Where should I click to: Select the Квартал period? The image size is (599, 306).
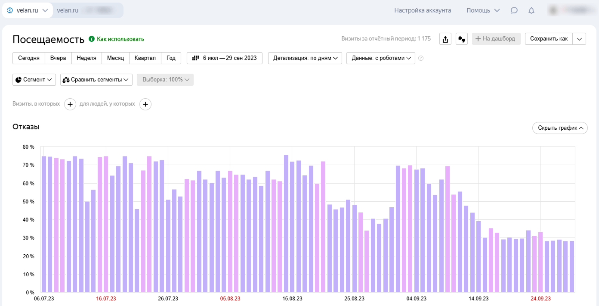coord(145,58)
